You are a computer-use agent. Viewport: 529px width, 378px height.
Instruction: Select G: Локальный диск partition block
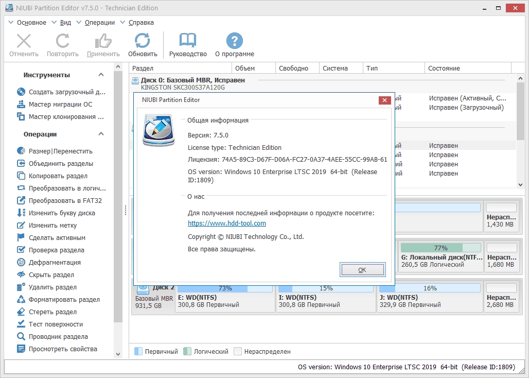click(440, 256)
